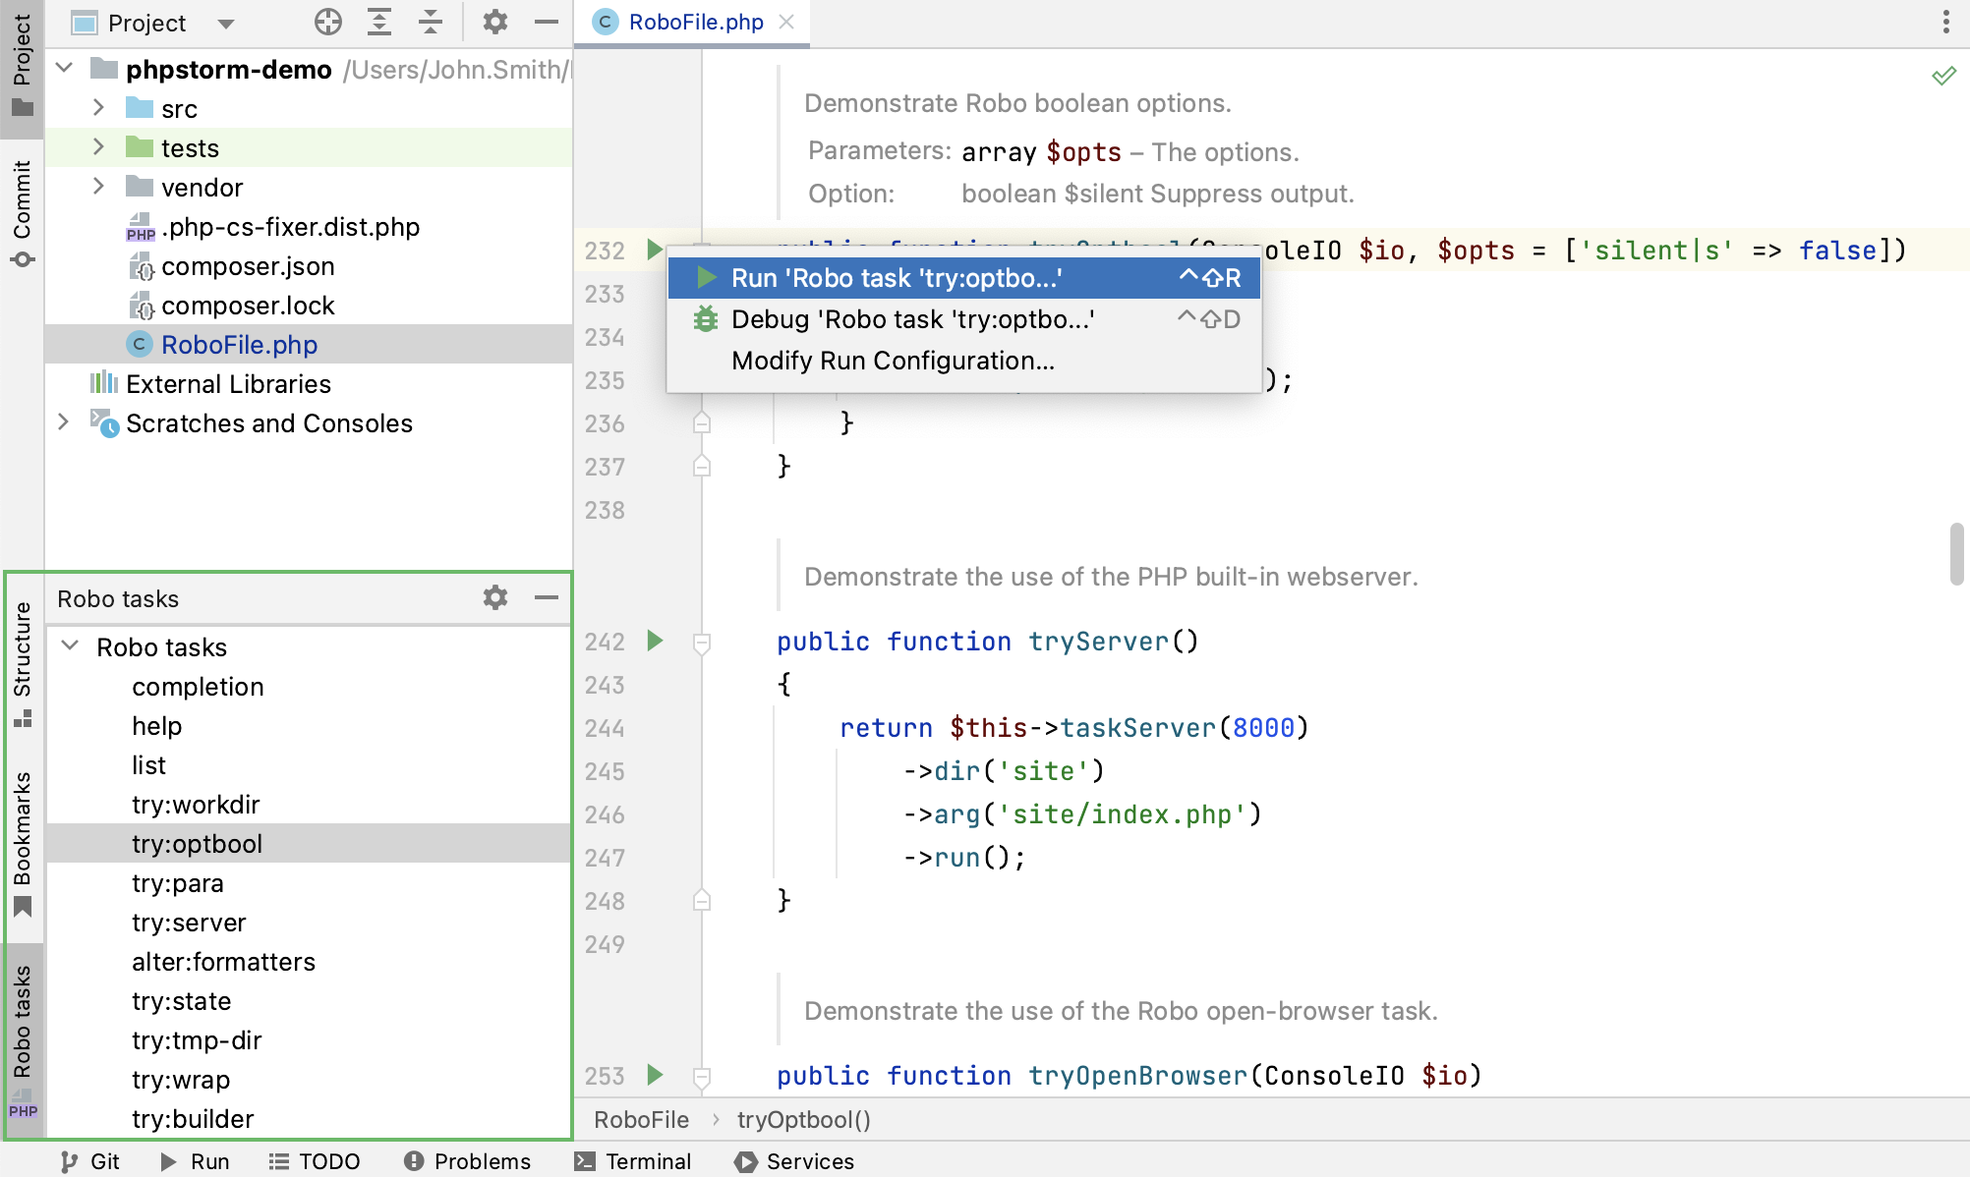Toggle the Bookmarks tool window
The width and height of the screenshot is (1970, 1177).
coord(22,845)
